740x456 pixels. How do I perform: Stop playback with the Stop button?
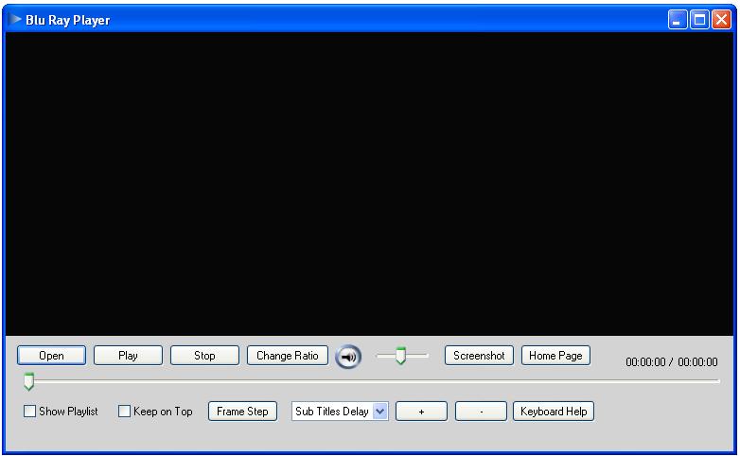[204, 356]
